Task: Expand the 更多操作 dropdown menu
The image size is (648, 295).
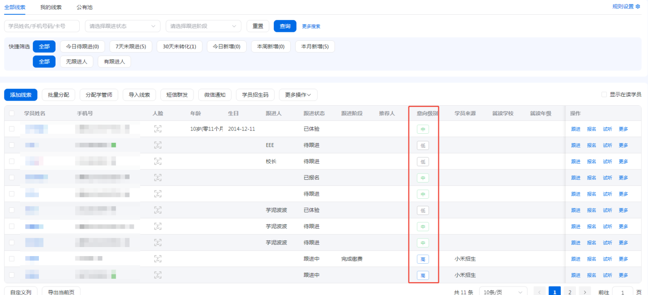Action: pos(298,95)
